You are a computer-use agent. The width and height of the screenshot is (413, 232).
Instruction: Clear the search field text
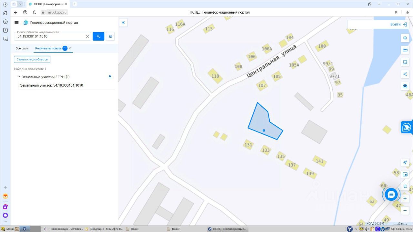coord(87,36)
